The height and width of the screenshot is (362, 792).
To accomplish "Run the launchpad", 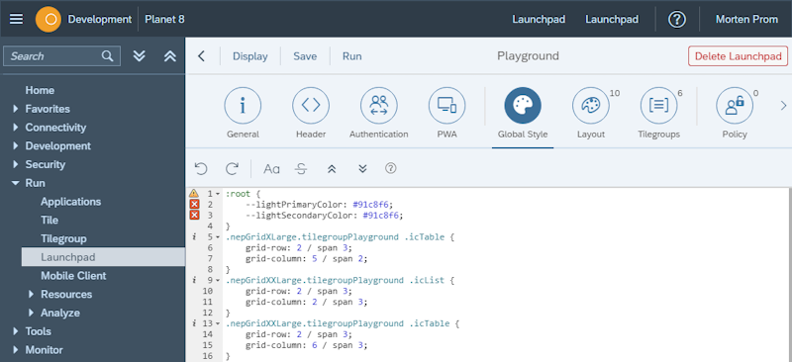I will pos(352,56).
